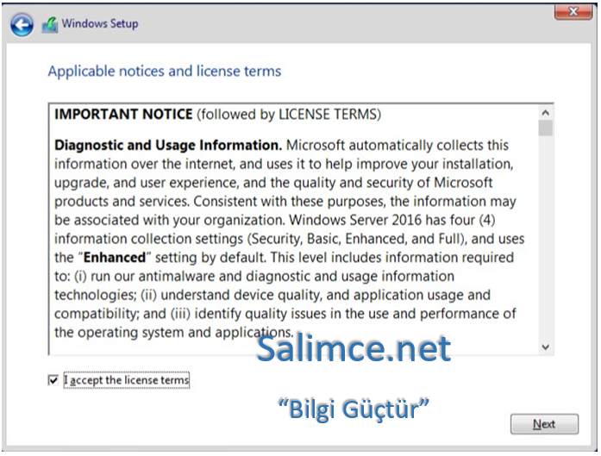Close the Windows Setup window
Image resolution: width=601 pixels, height=456 pixels.
573,11
